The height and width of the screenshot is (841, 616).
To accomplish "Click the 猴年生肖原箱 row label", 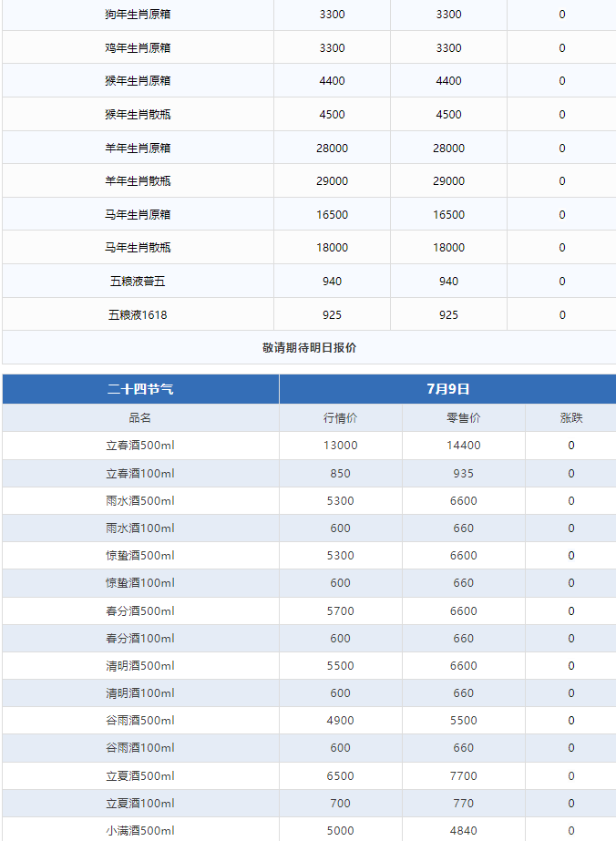I will click(138, 81).
